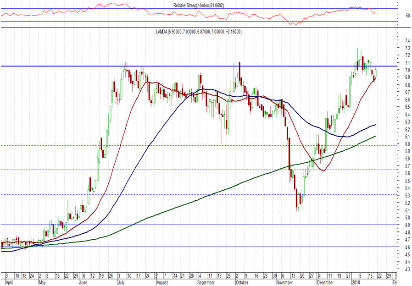This screenshot has width=412, height=286.
Task: Click the September month label
Action: [206, 283]
